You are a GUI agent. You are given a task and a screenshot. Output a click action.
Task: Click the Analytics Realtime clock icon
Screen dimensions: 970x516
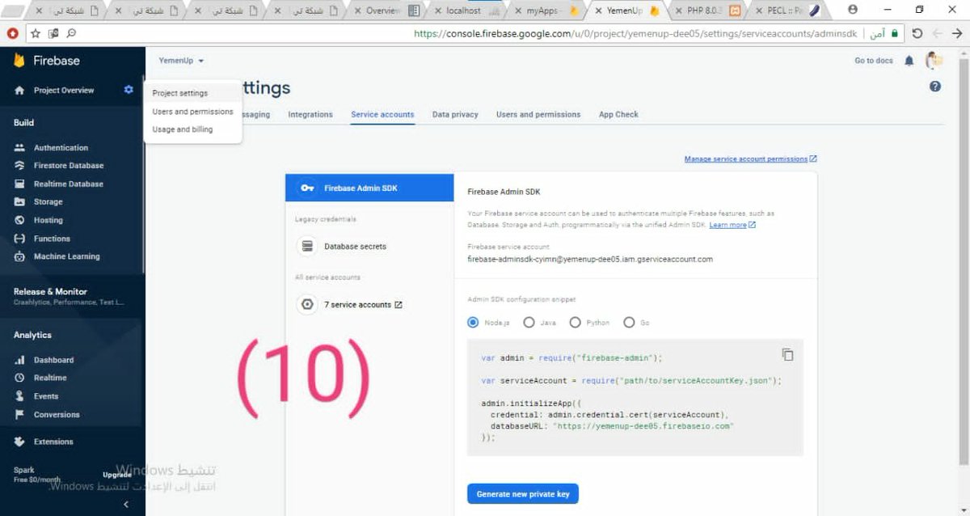click(19, 378)
